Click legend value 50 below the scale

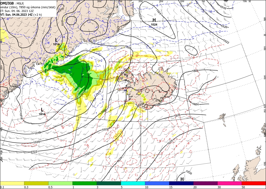[243, 187]
